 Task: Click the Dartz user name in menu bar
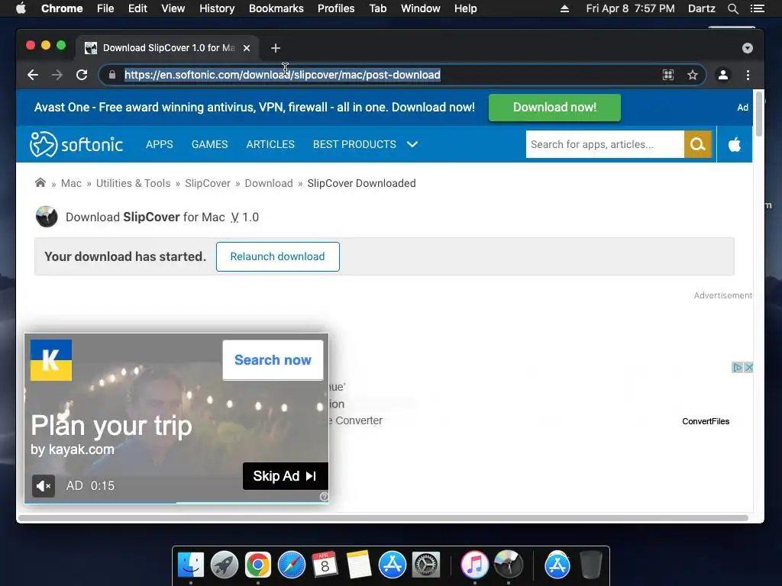(701, 8)
